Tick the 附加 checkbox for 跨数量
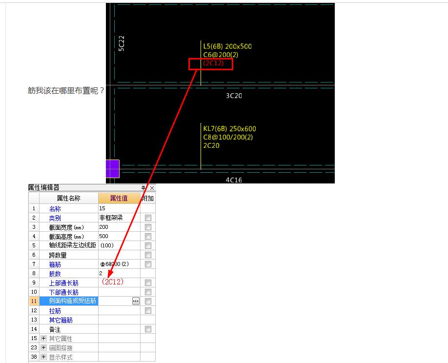Viewport: 448px width, 363px height. pyautogui.click(x=148, y=255)
